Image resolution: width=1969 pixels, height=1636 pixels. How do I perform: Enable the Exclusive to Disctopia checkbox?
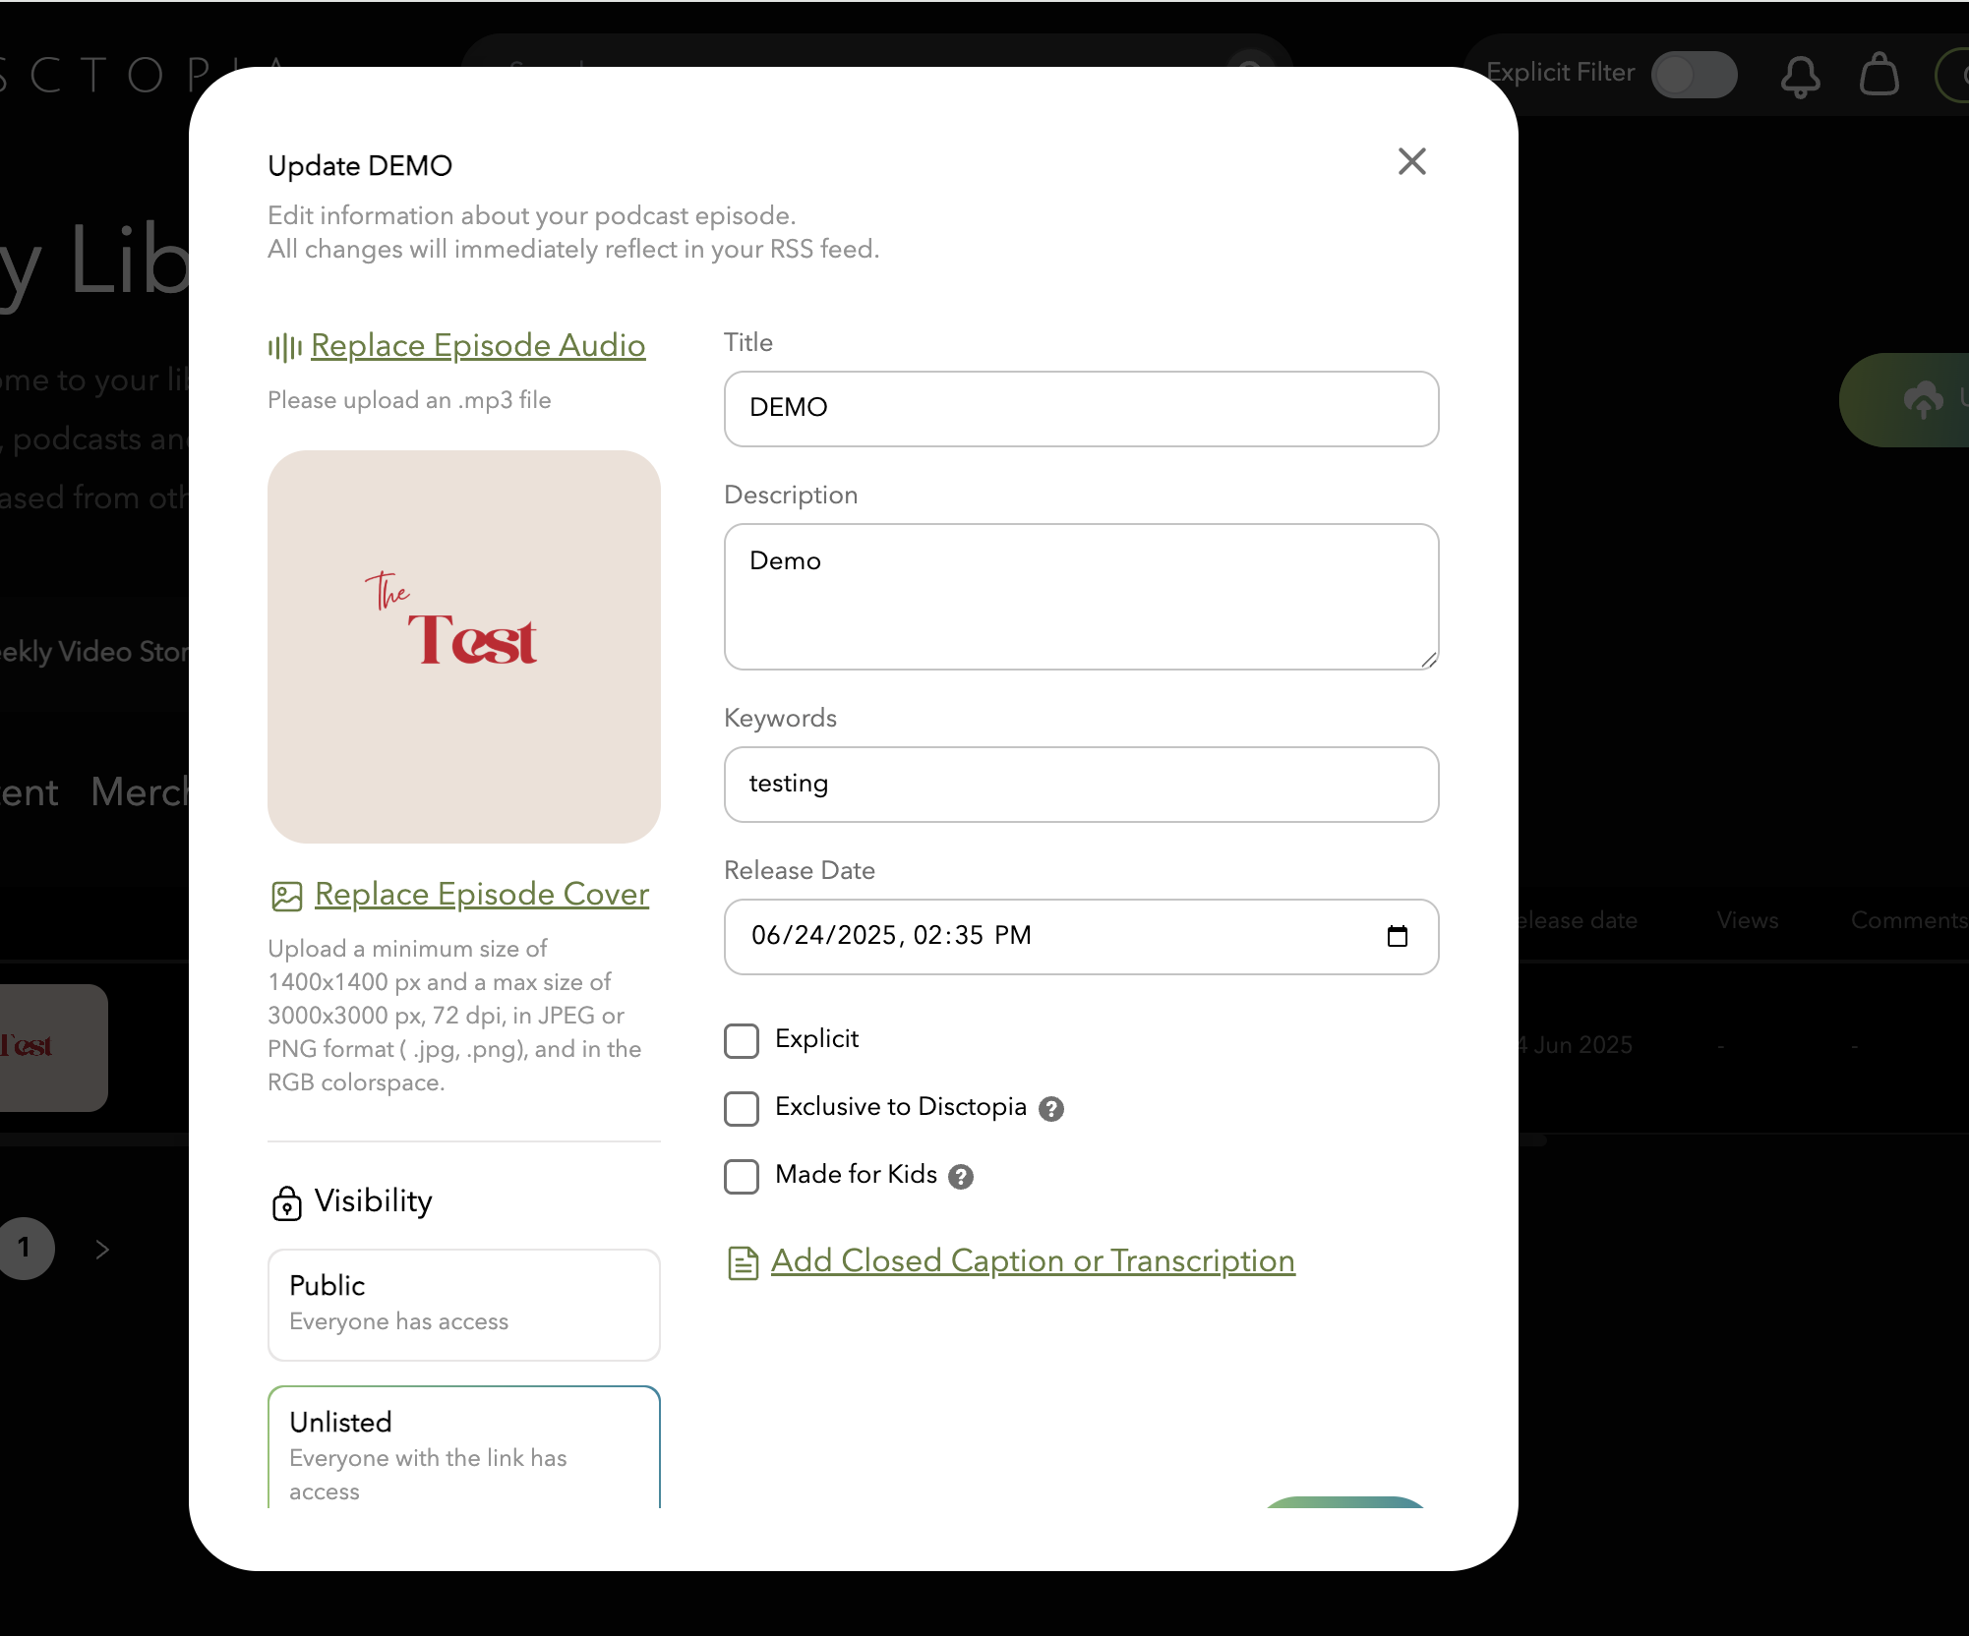(742, 1108)
